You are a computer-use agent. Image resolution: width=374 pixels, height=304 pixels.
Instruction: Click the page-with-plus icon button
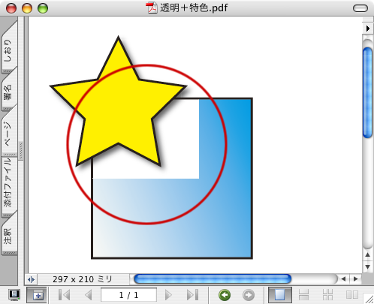37,295
